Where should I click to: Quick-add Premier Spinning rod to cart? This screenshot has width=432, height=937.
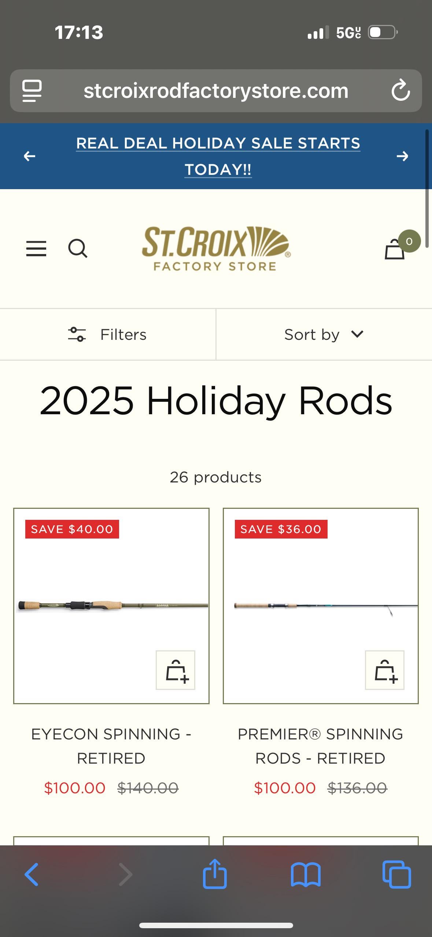tap(384, 670)
